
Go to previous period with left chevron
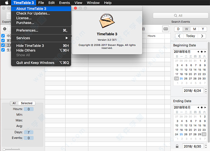[x=179, y=36]
